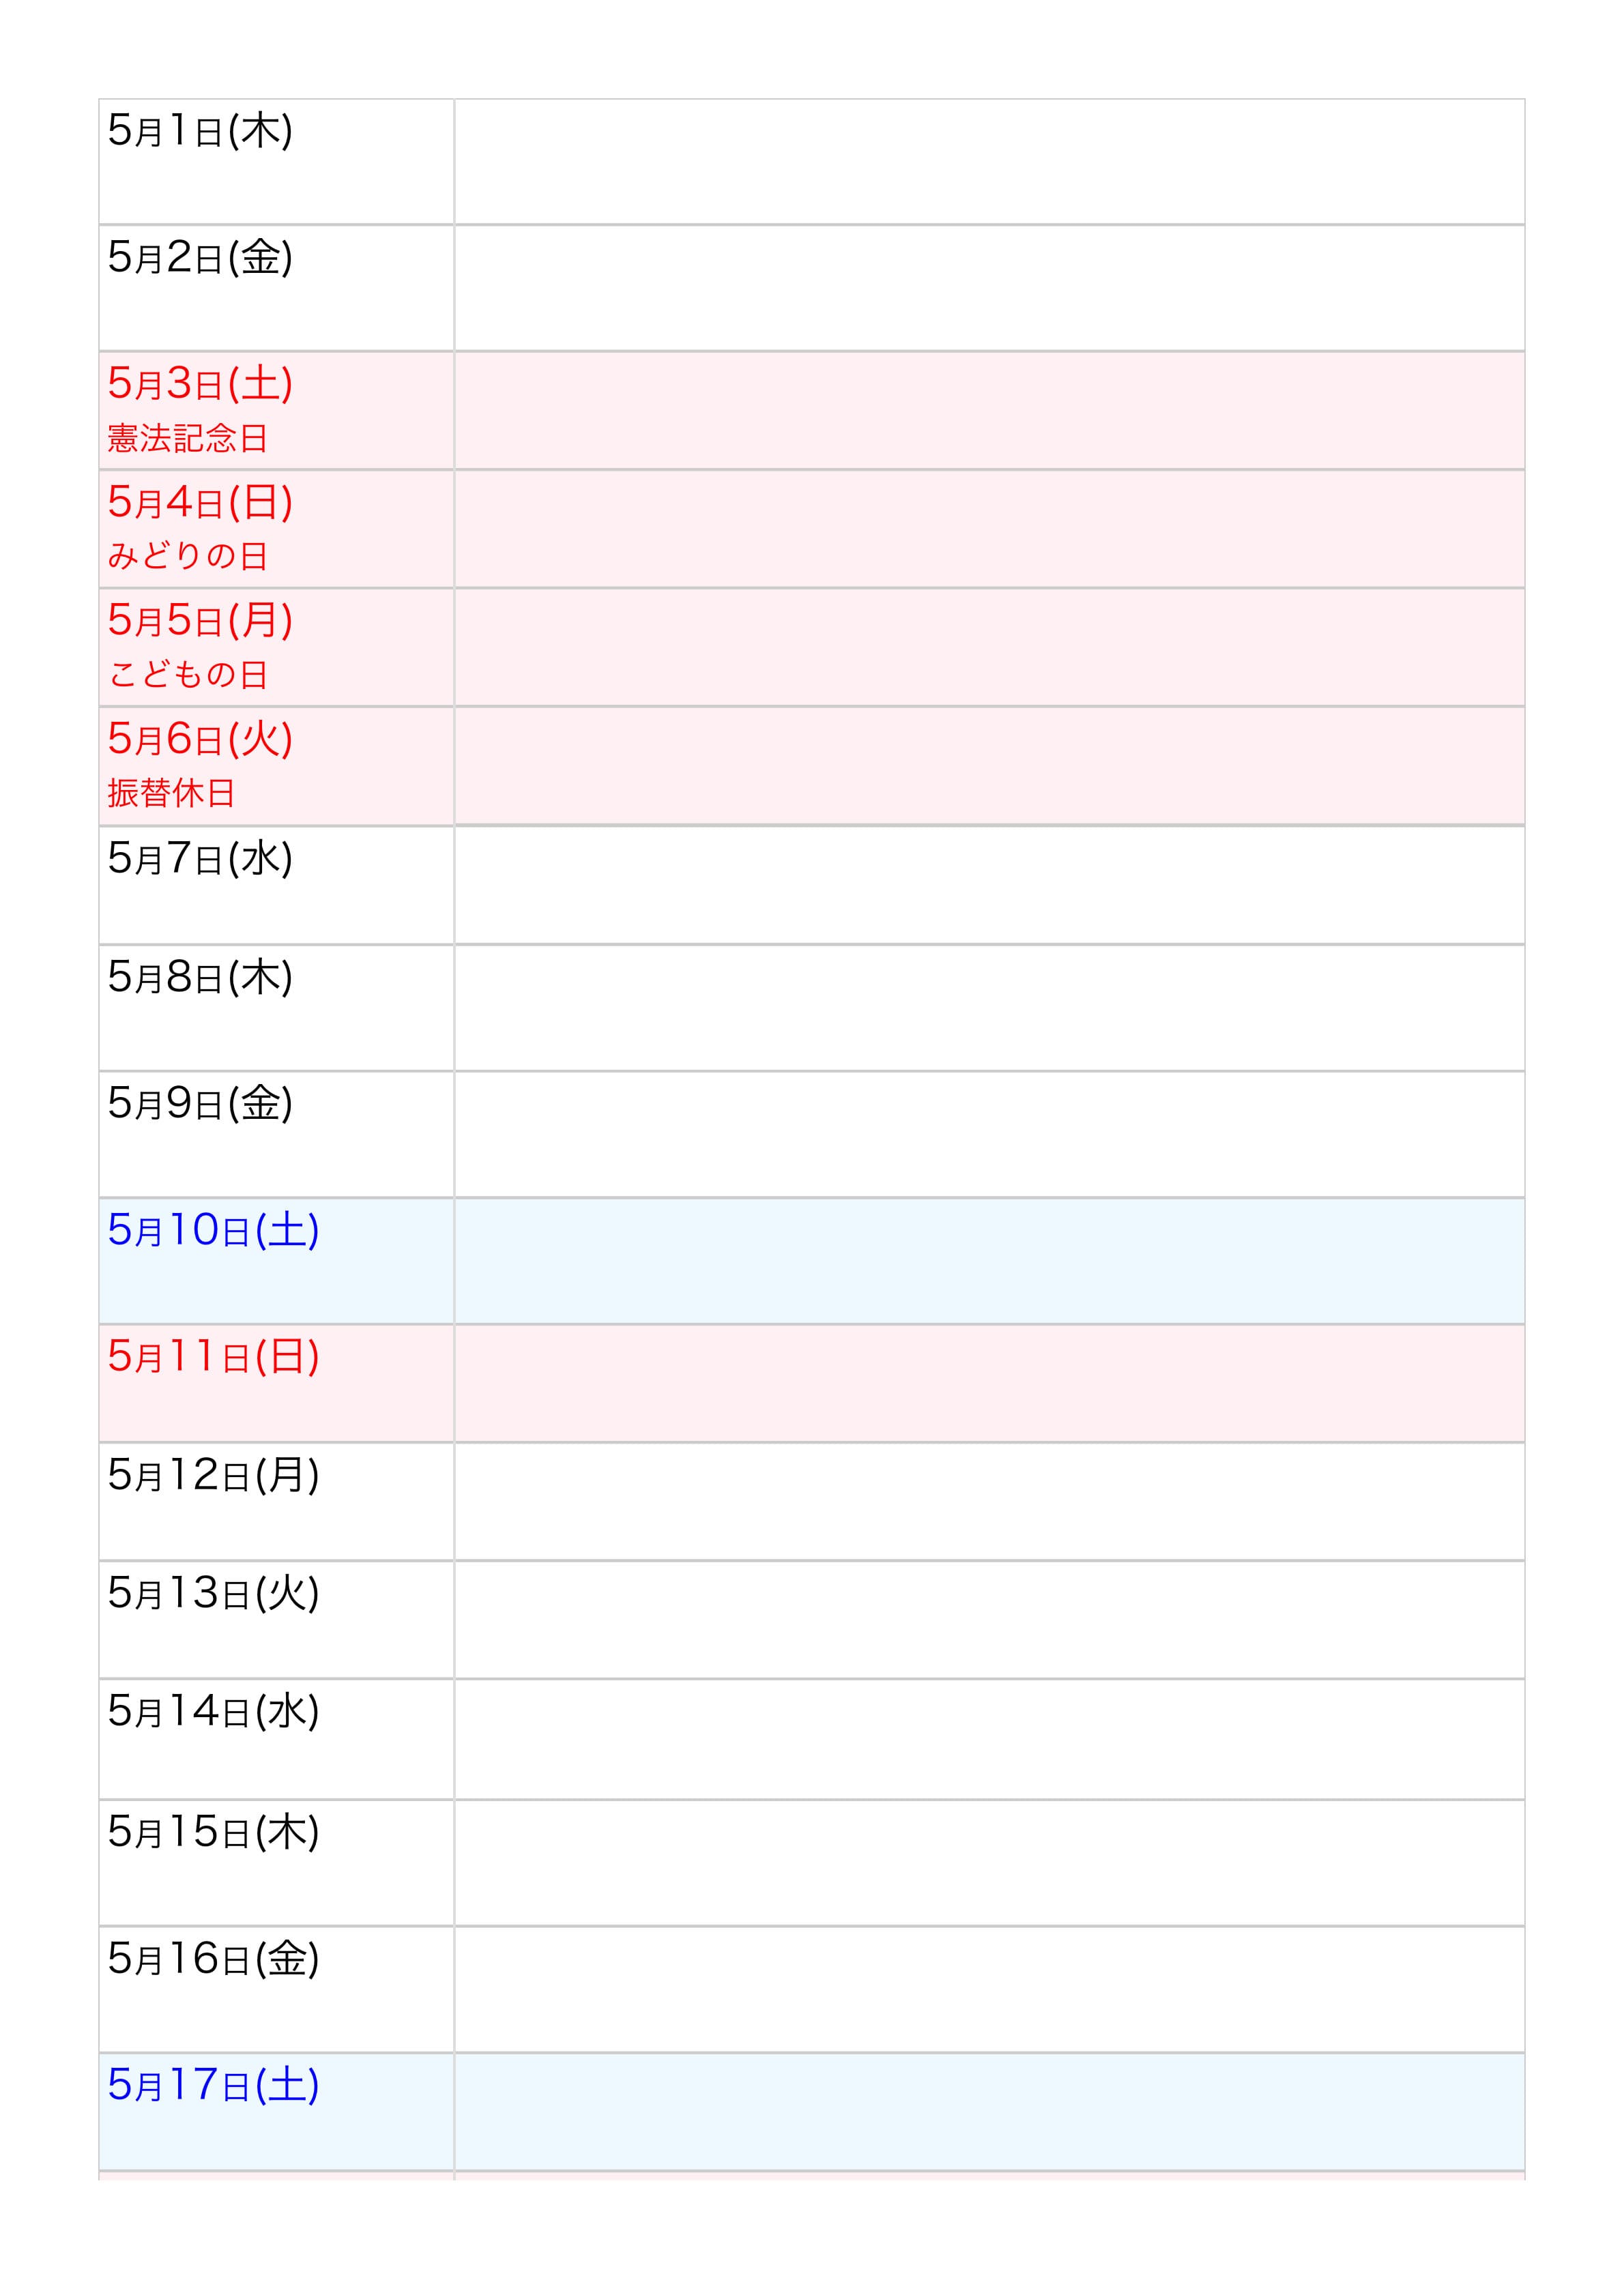This screenshot has height=2295, width=1624.
Task: Select the empty memo field for 5月8日(木)
Action: [x=988, y=1006]
